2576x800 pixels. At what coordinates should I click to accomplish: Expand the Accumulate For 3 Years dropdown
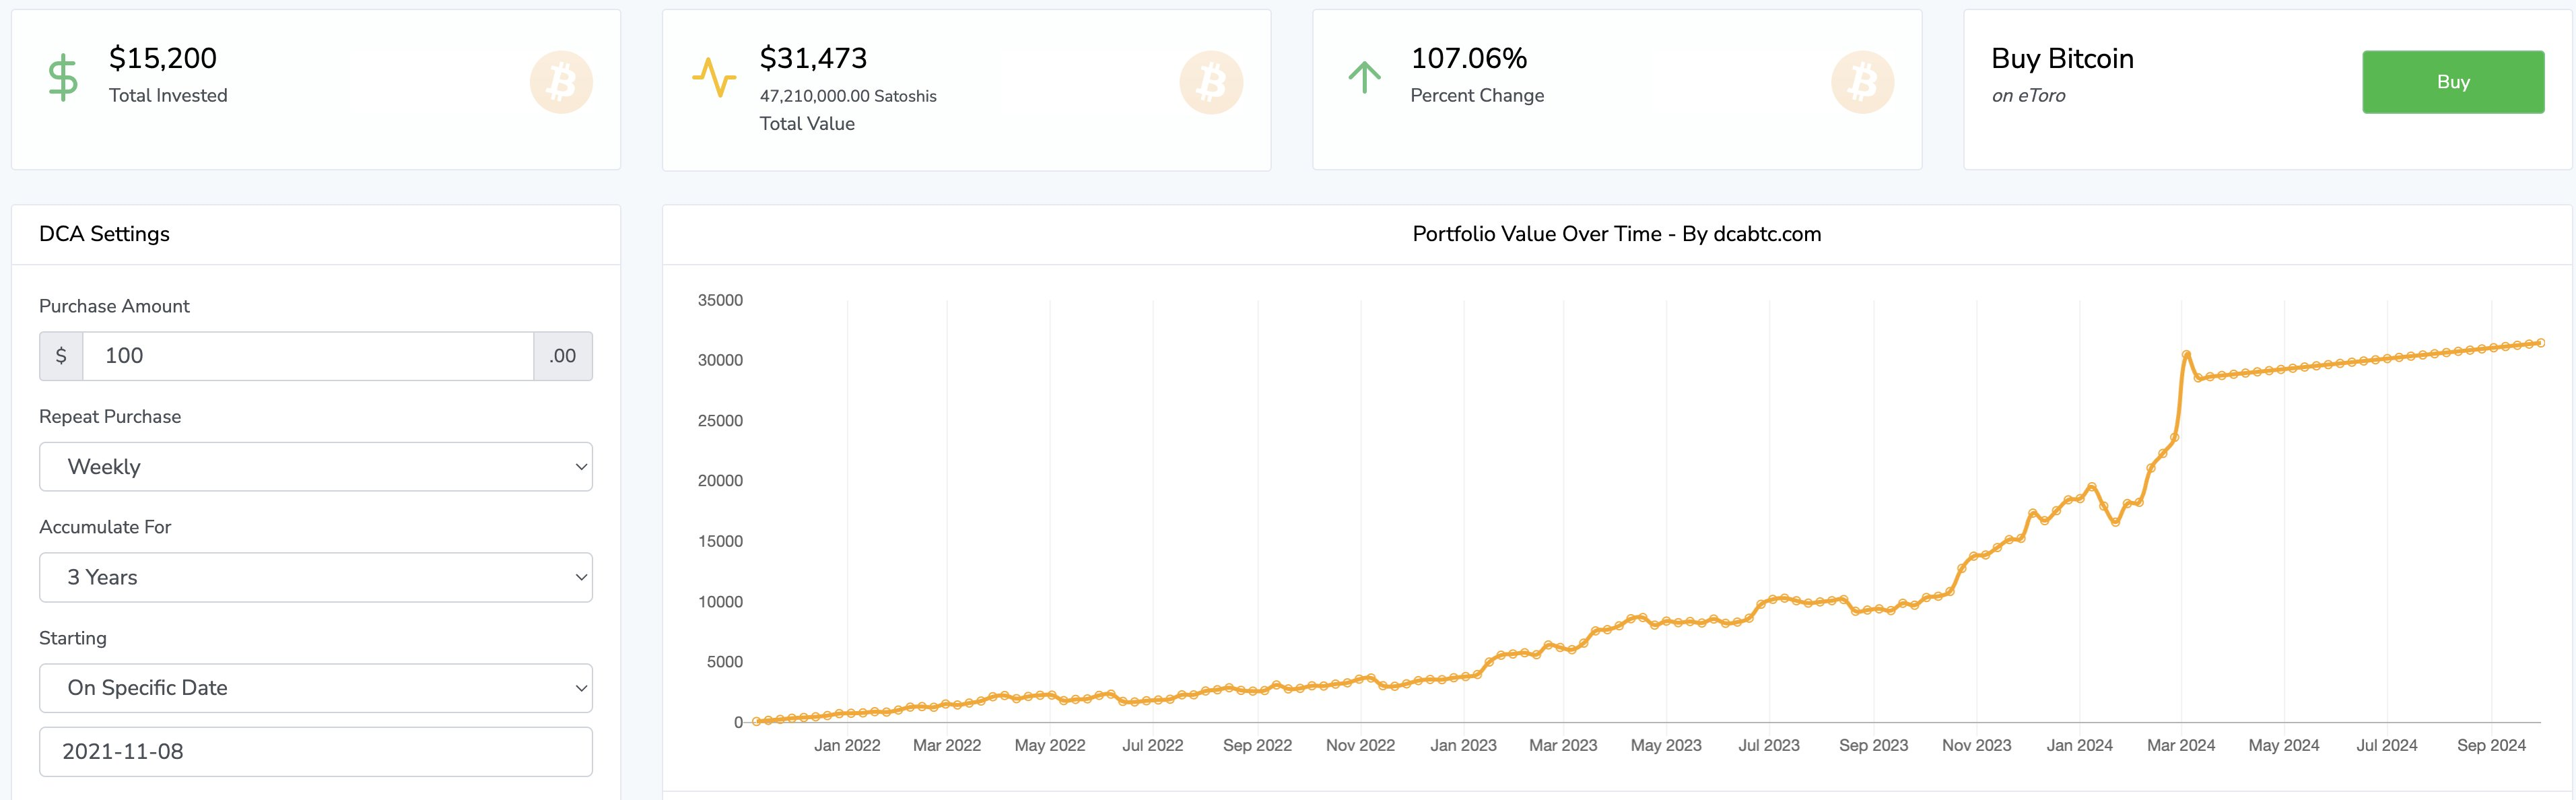tap(316, 578)
